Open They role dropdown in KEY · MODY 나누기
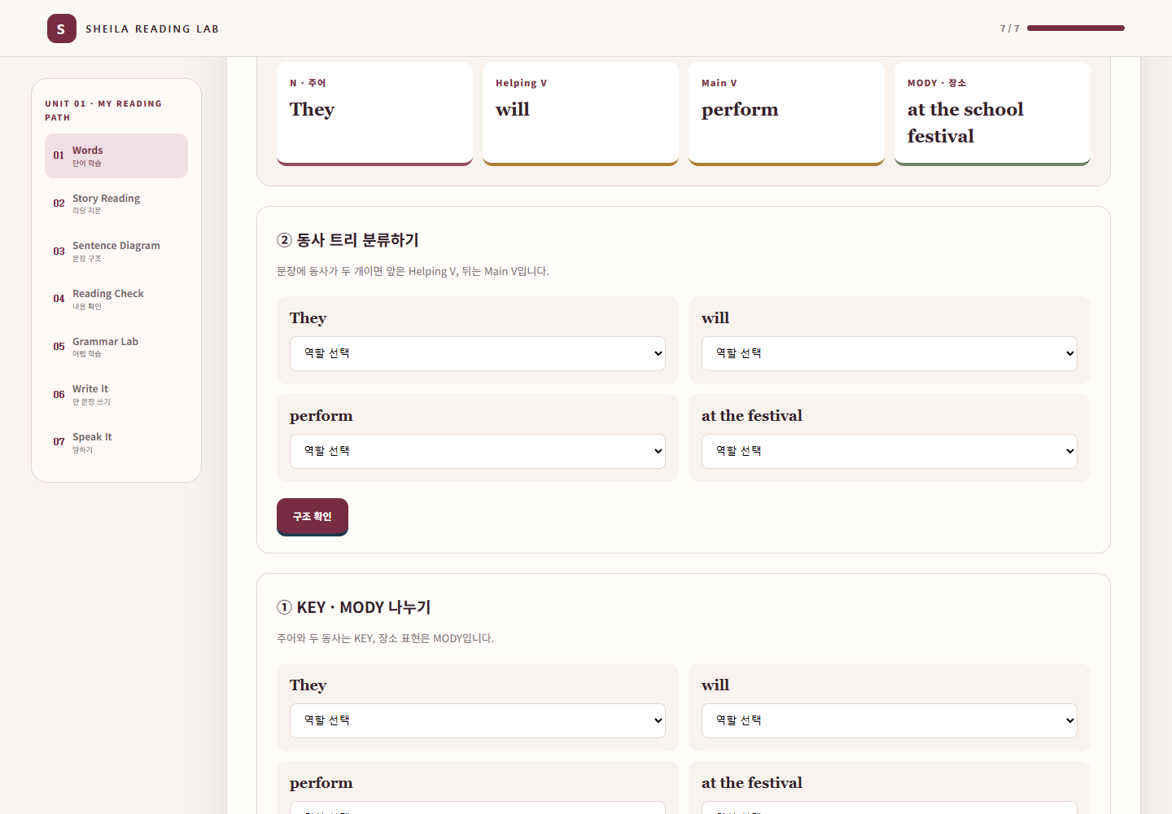1172x814 pixels. point(478,720)
